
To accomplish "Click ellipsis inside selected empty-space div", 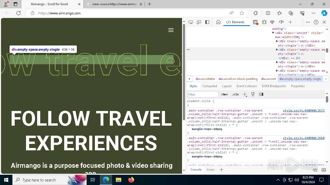I will pos(302,54).
